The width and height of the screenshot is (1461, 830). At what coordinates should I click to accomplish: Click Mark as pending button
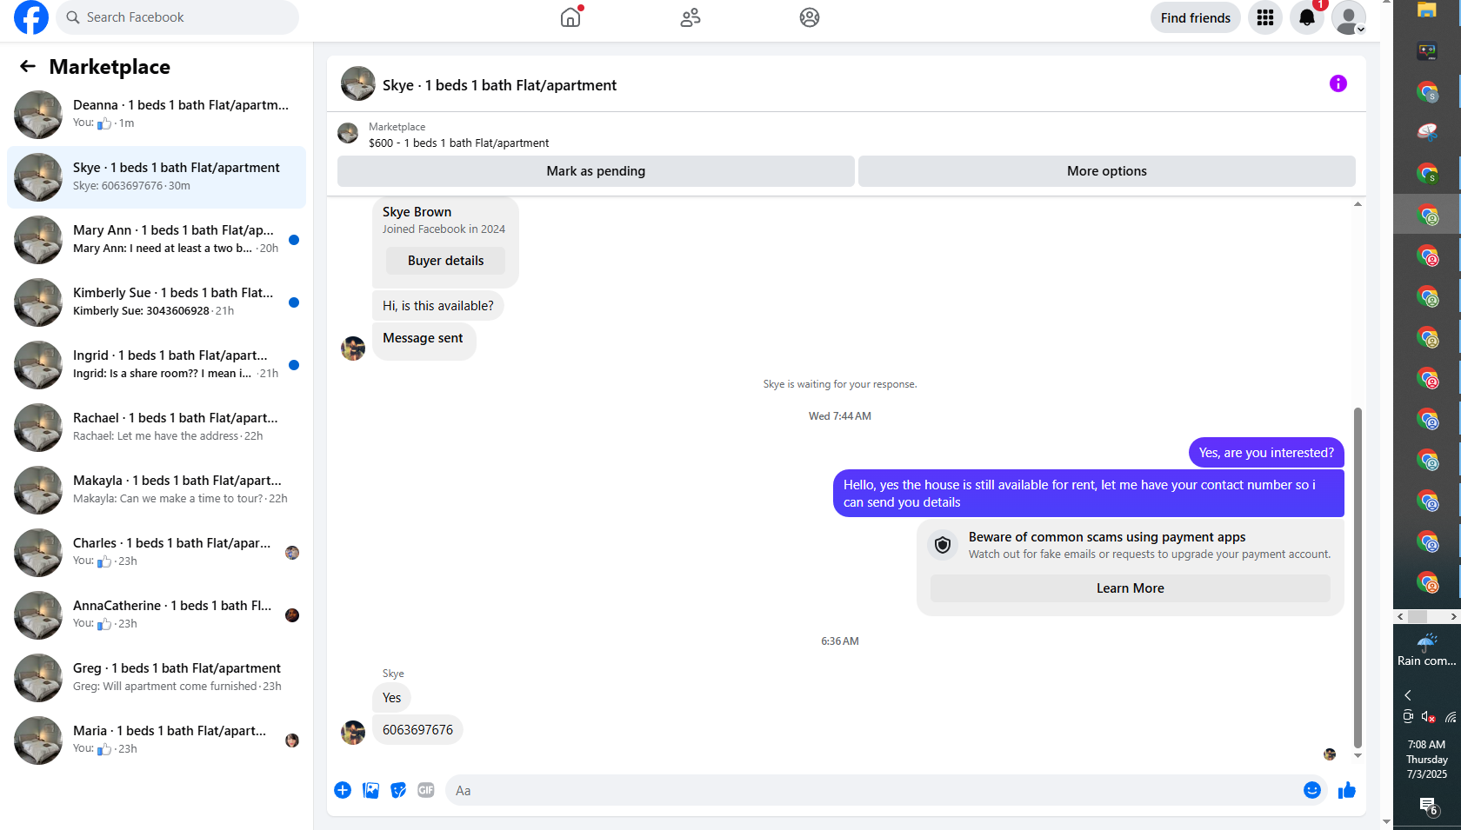click(x=596, y=171)
